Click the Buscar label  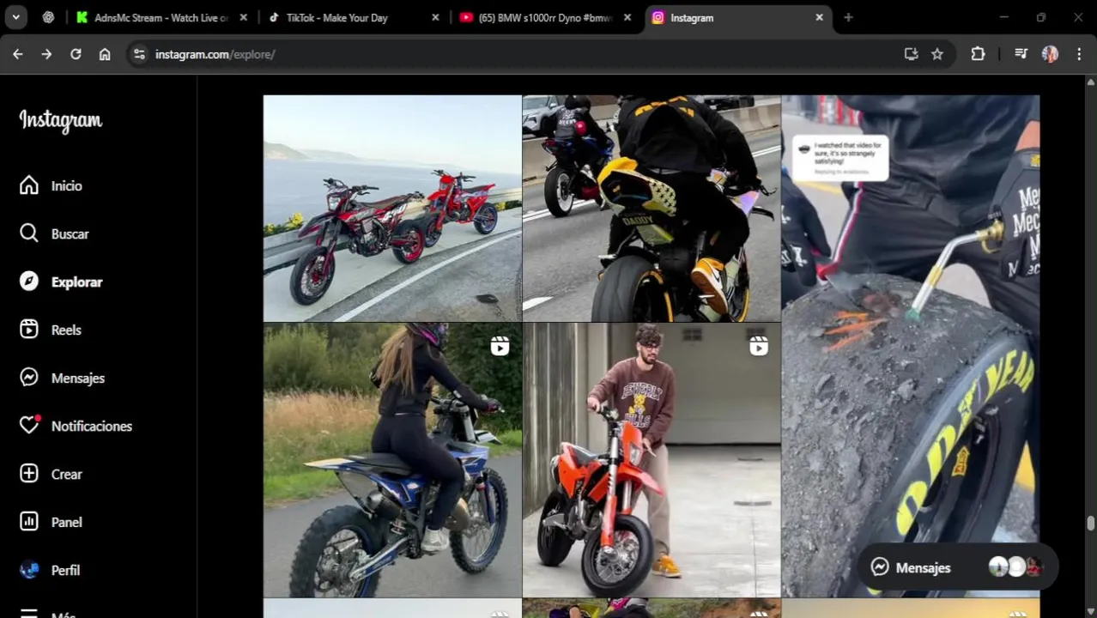click(70, 233)
